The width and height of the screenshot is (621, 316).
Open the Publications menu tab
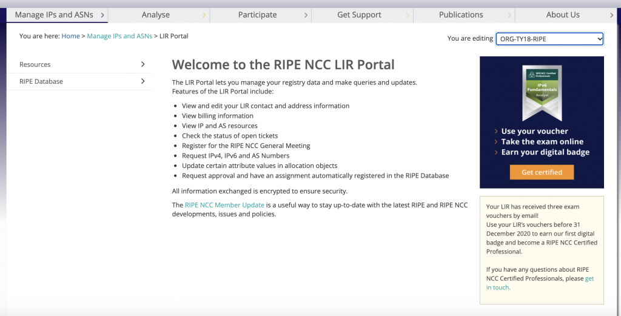click(x=464, y=15)
